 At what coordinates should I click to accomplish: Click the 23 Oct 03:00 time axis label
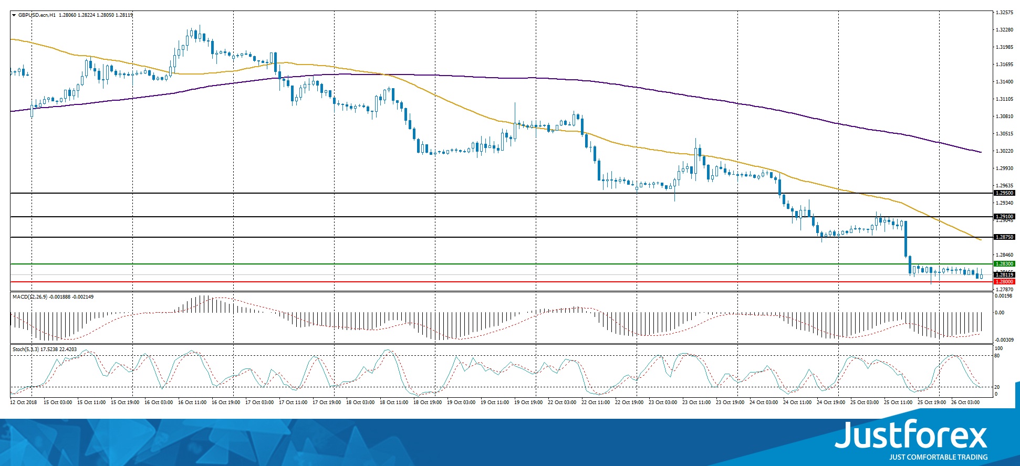click(663, 403)
